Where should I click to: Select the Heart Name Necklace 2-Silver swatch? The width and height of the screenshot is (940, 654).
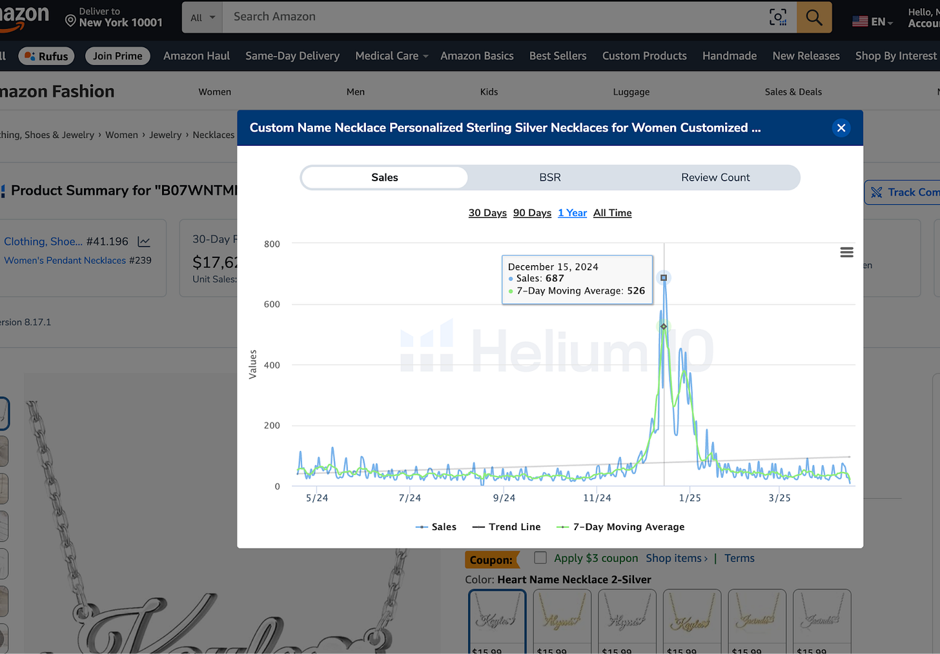pos(497,622)
